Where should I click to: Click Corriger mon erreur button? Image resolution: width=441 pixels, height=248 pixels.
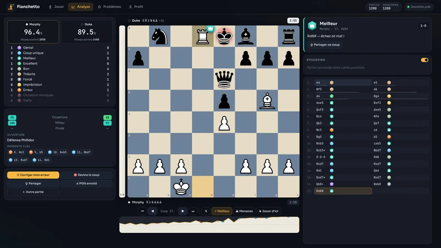point(33,175)
